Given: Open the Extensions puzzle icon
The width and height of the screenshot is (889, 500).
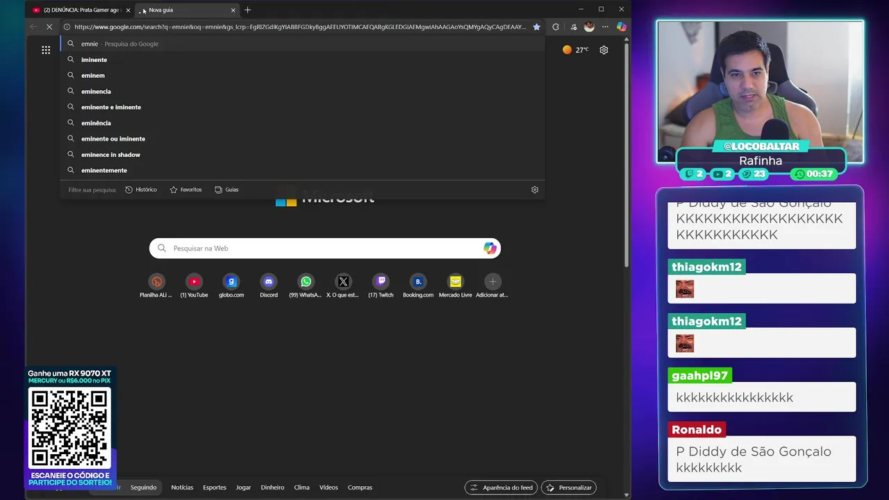Looking at the screenshot, I should click(556, 27).
